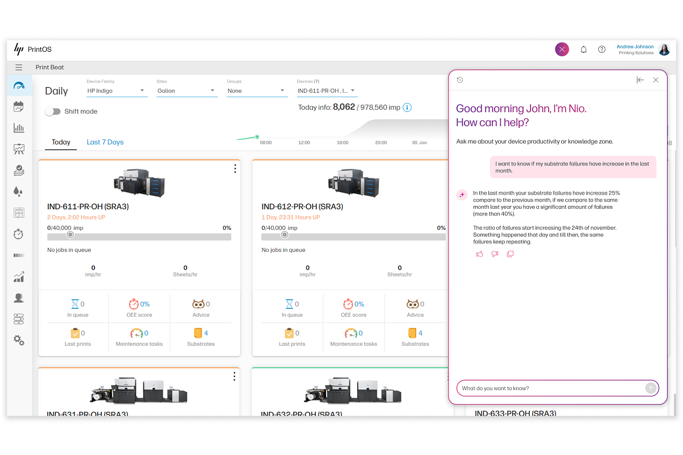Open Last prints on IND-611-PR-OH card
The height and width of the screenshot is (455, 683).
coord(77,337)
